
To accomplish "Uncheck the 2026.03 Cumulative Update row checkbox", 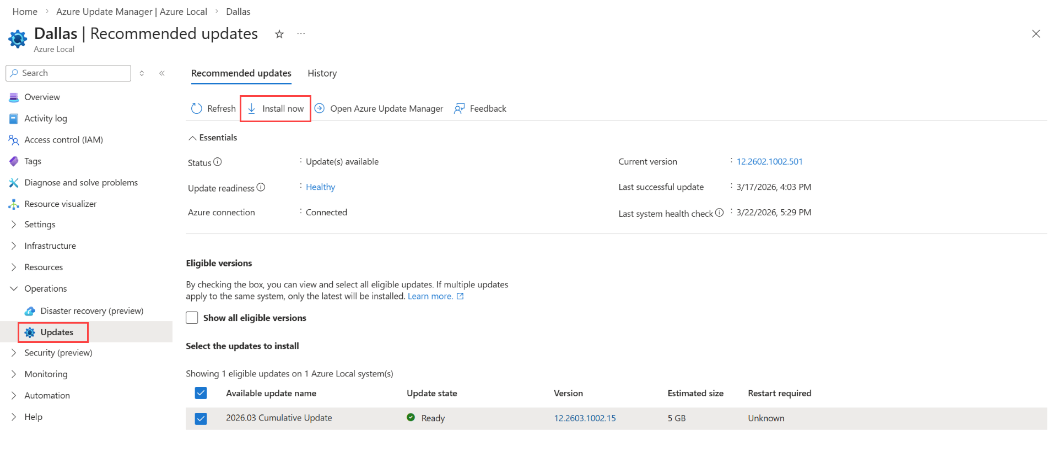I will [201, 419].
